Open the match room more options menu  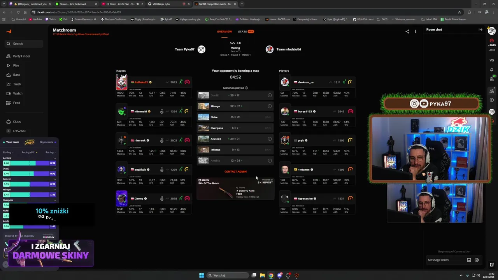click(415, 31)
